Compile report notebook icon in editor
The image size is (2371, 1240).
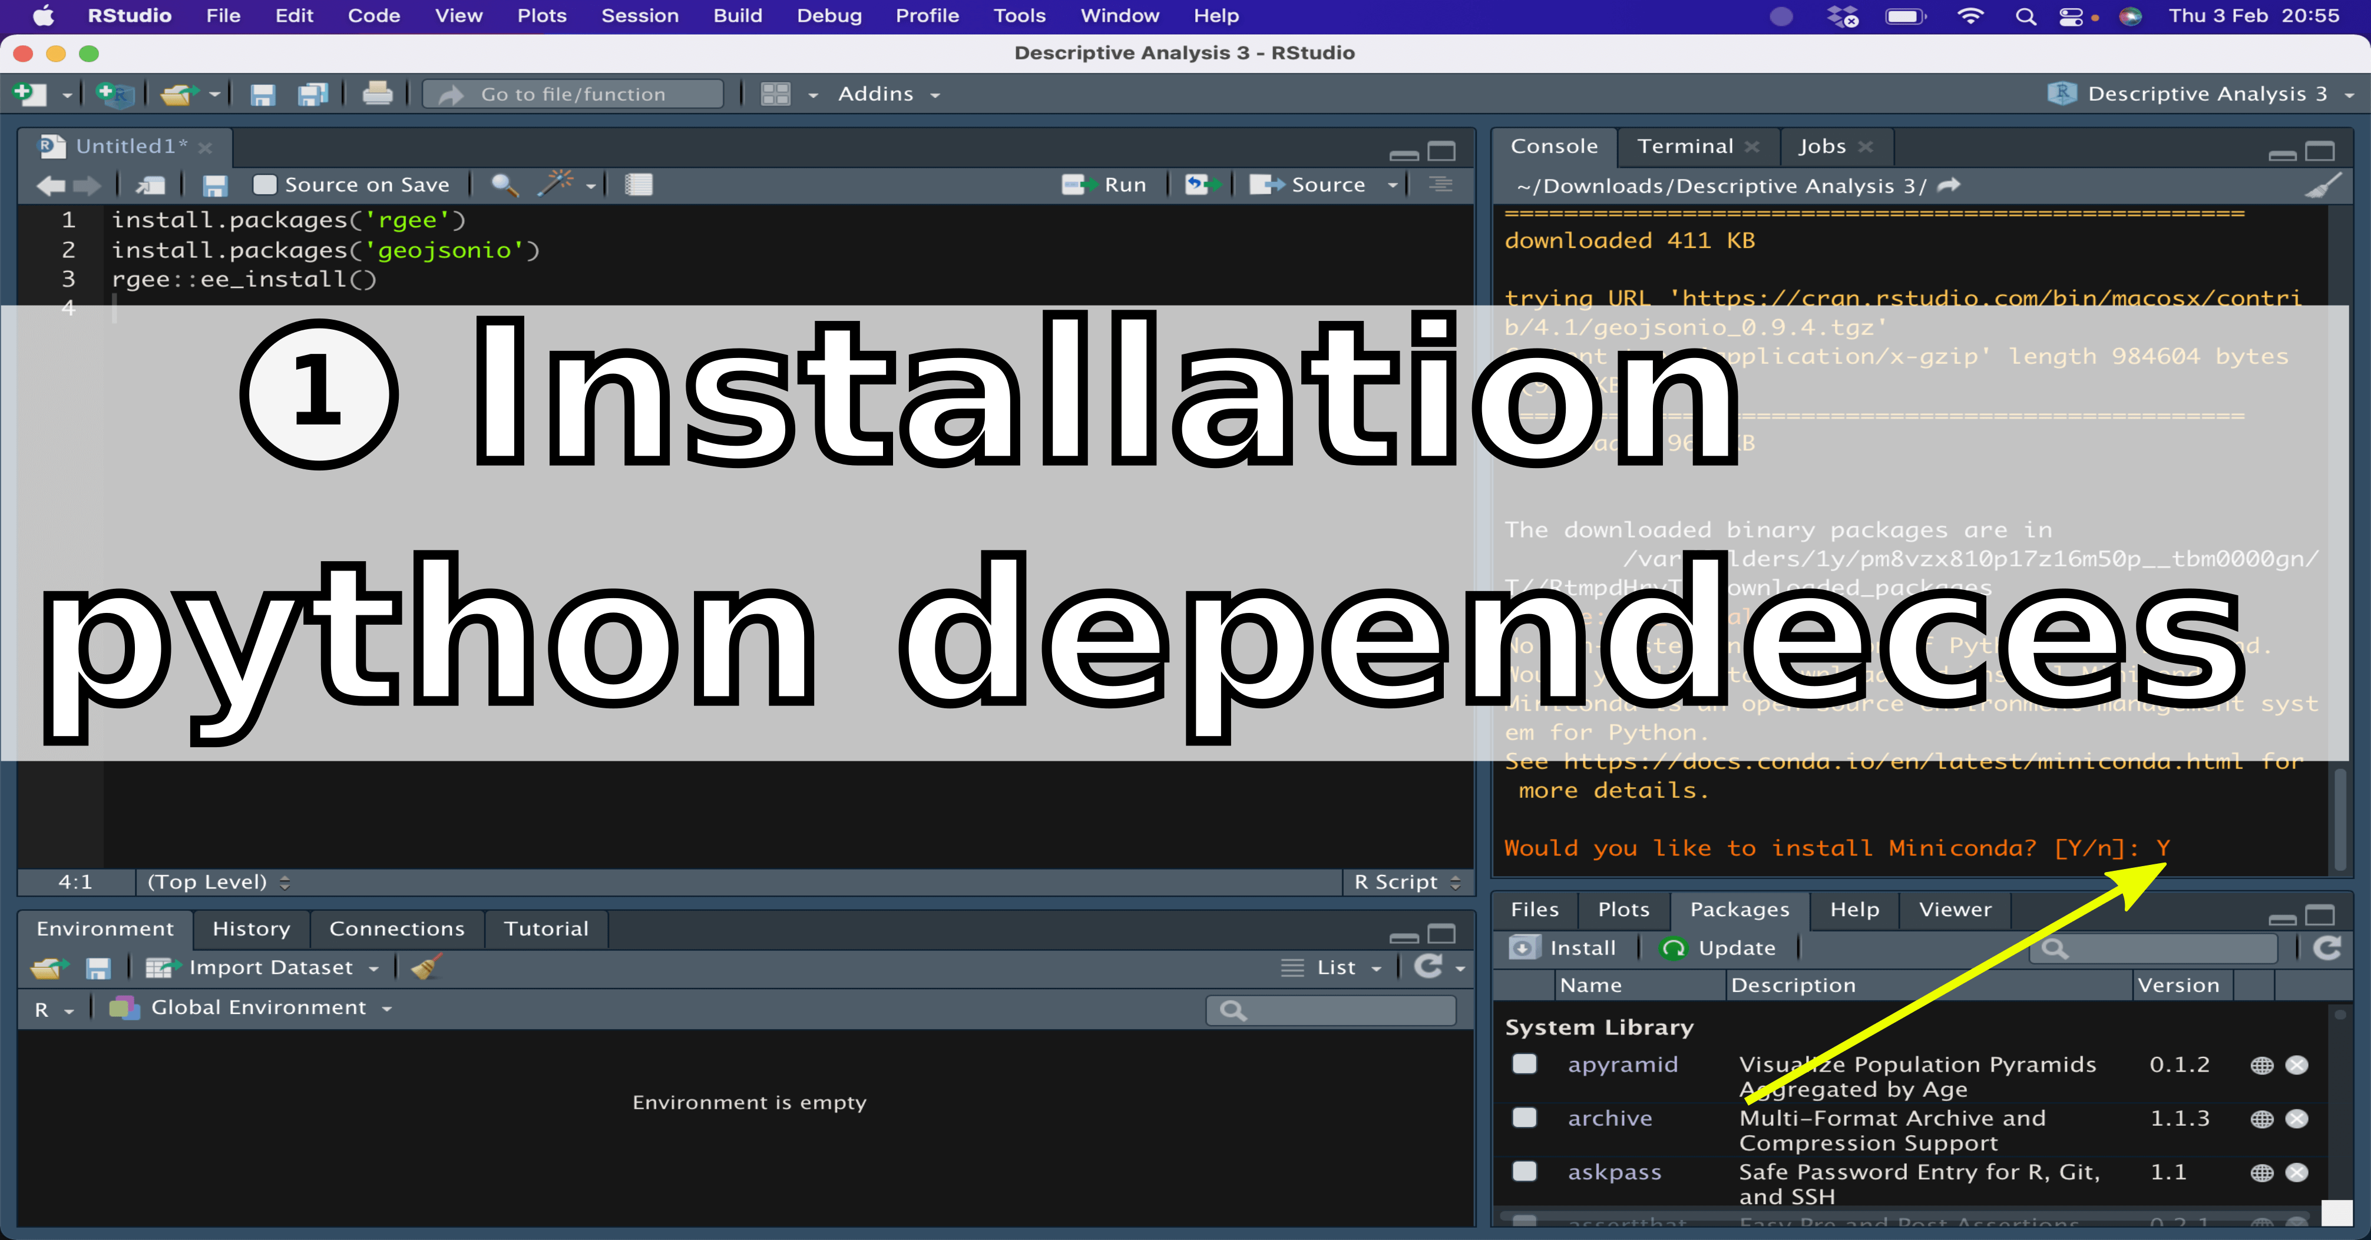(639, 185)
